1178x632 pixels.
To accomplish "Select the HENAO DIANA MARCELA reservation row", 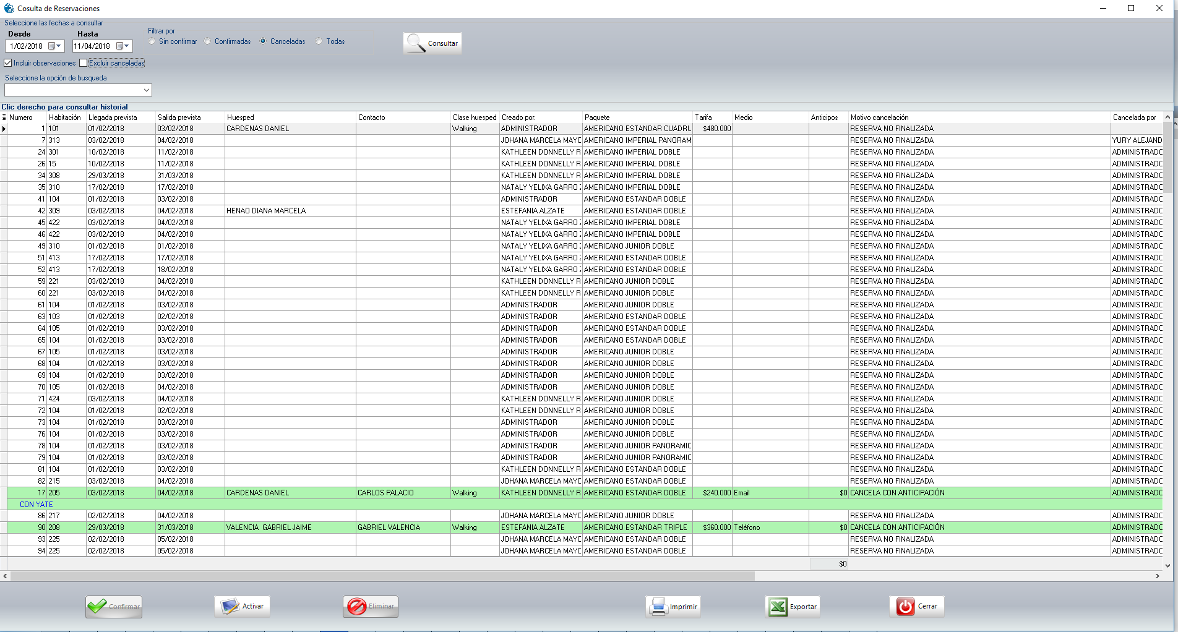I will 266,211.
